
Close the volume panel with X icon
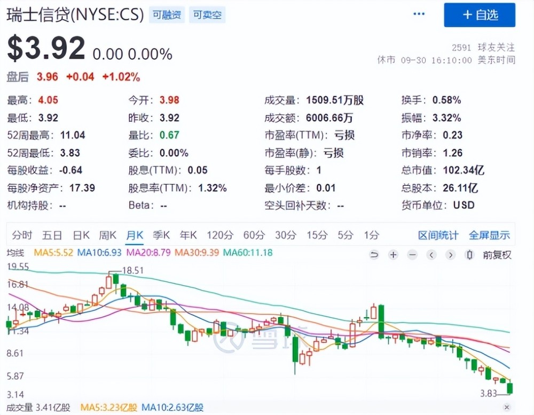tap(507, 407)
